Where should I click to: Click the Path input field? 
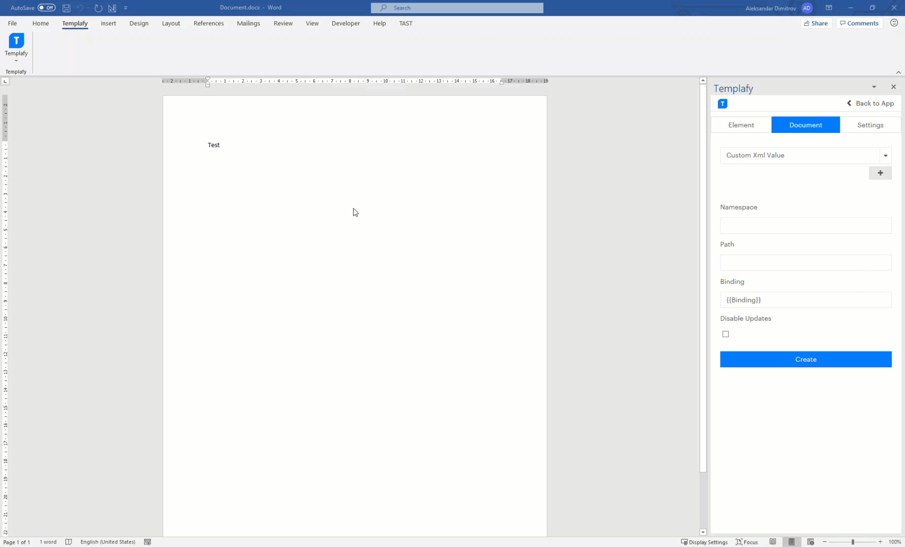[806, 263]
